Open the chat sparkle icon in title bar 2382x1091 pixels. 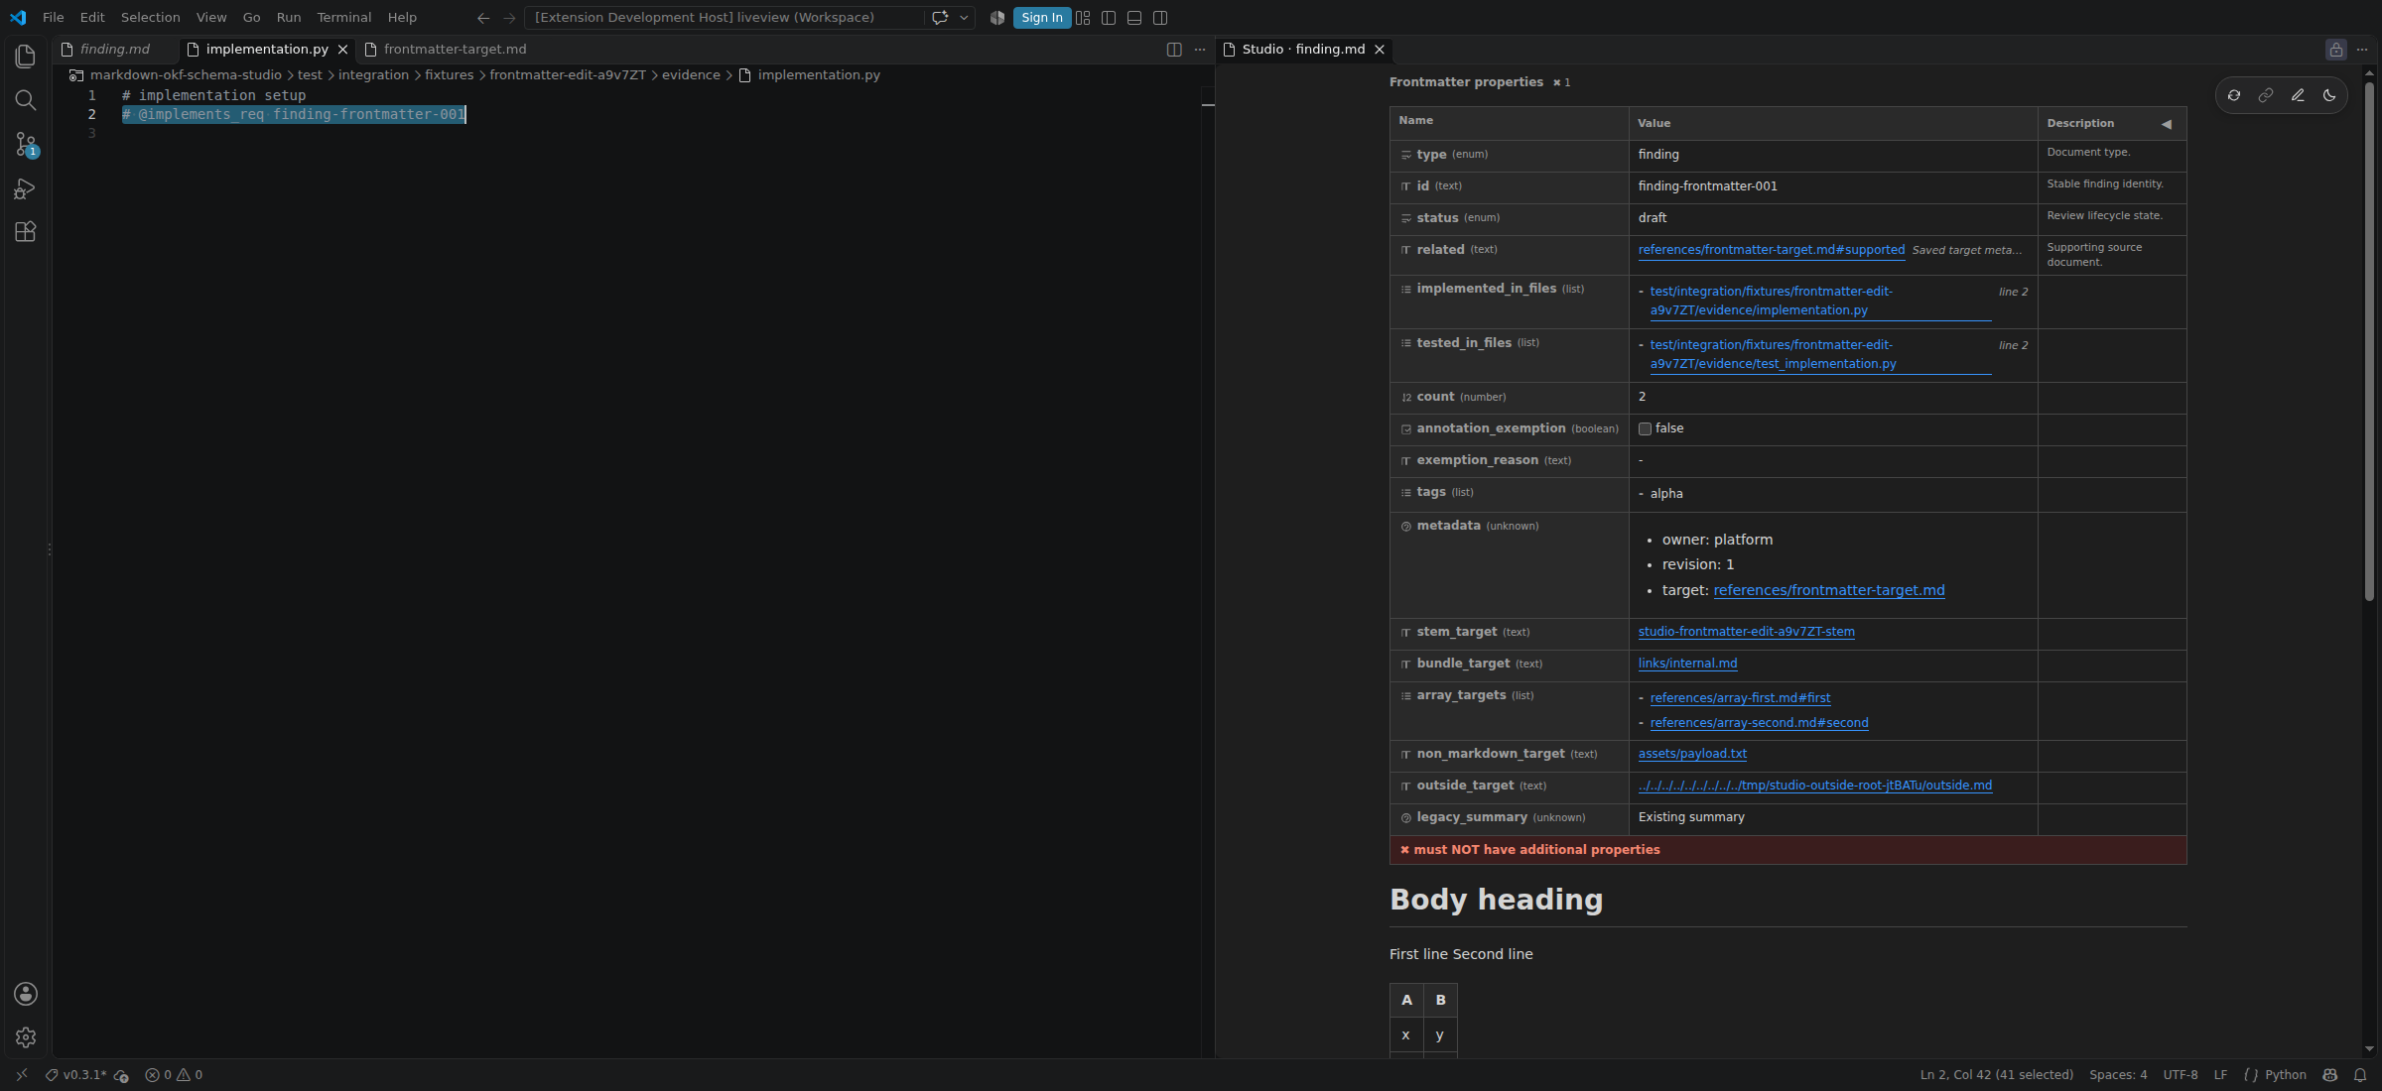pyautogui.click(x=940, y=18)
